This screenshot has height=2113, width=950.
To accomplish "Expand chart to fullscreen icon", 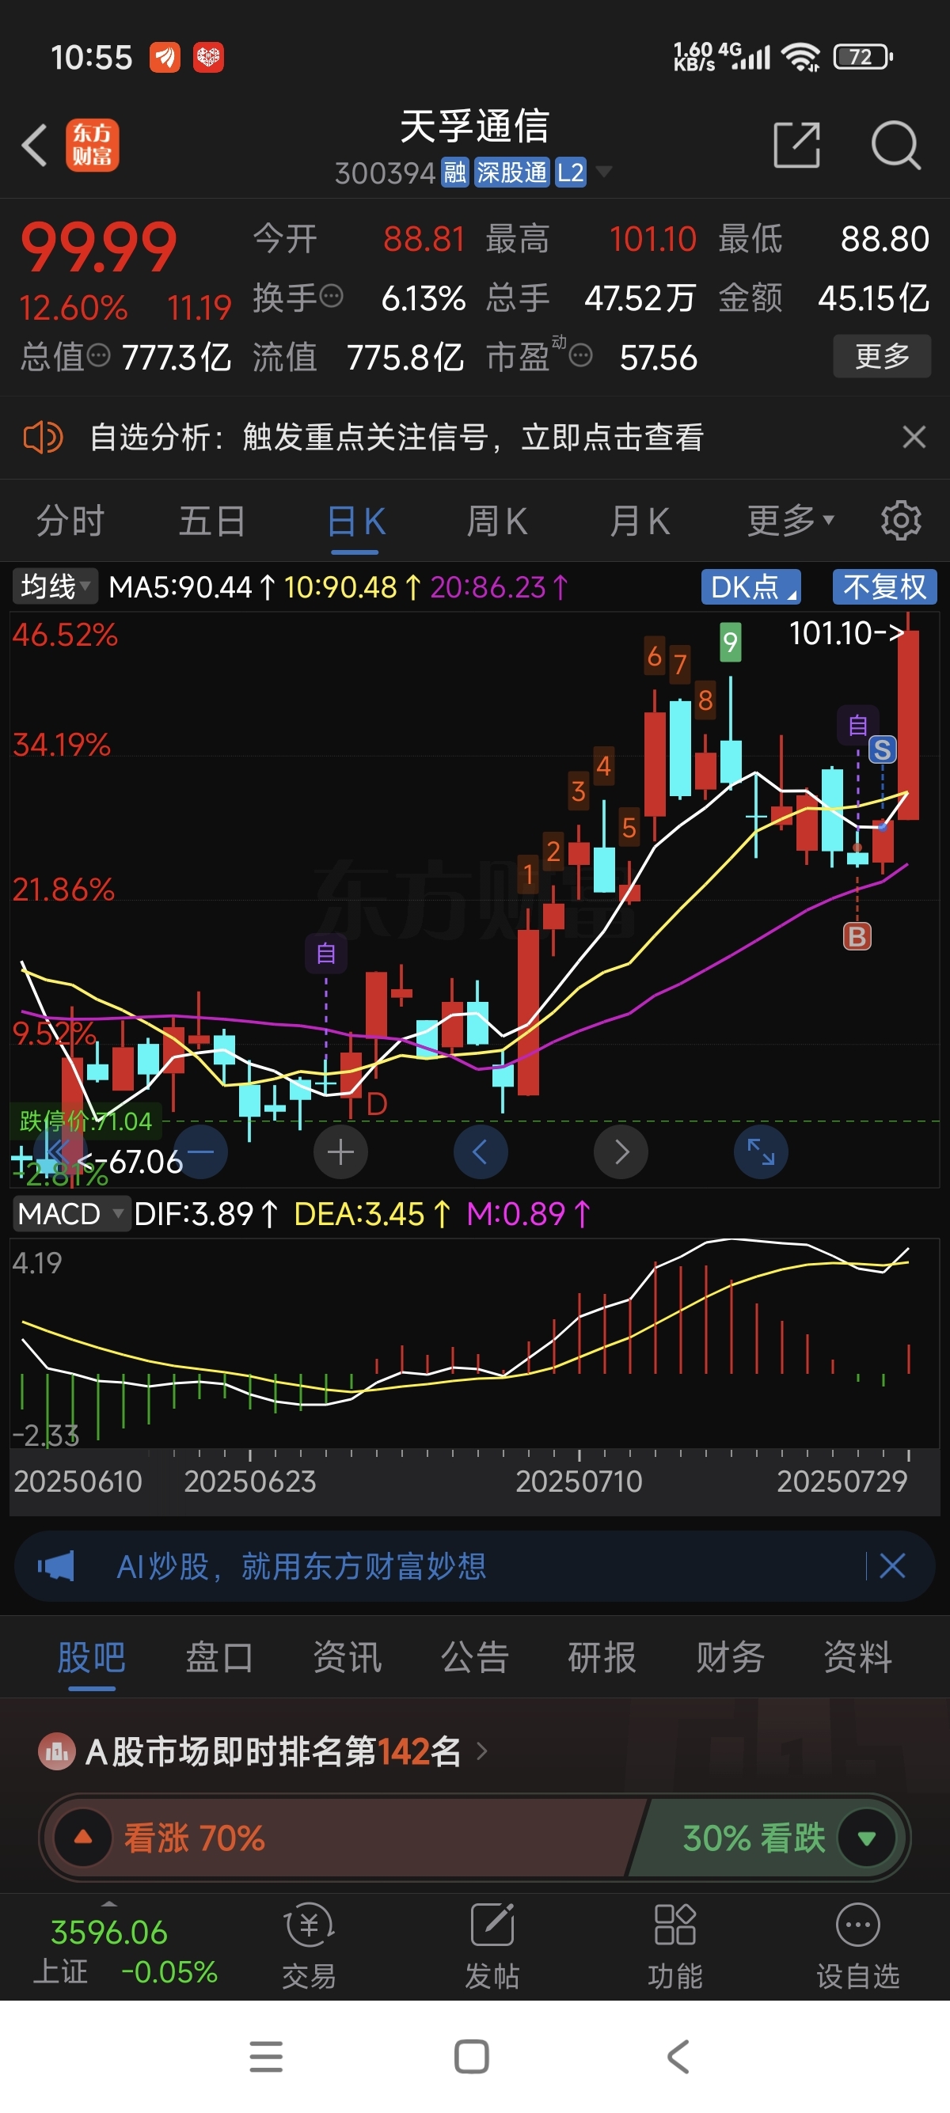I will 761,1151.
